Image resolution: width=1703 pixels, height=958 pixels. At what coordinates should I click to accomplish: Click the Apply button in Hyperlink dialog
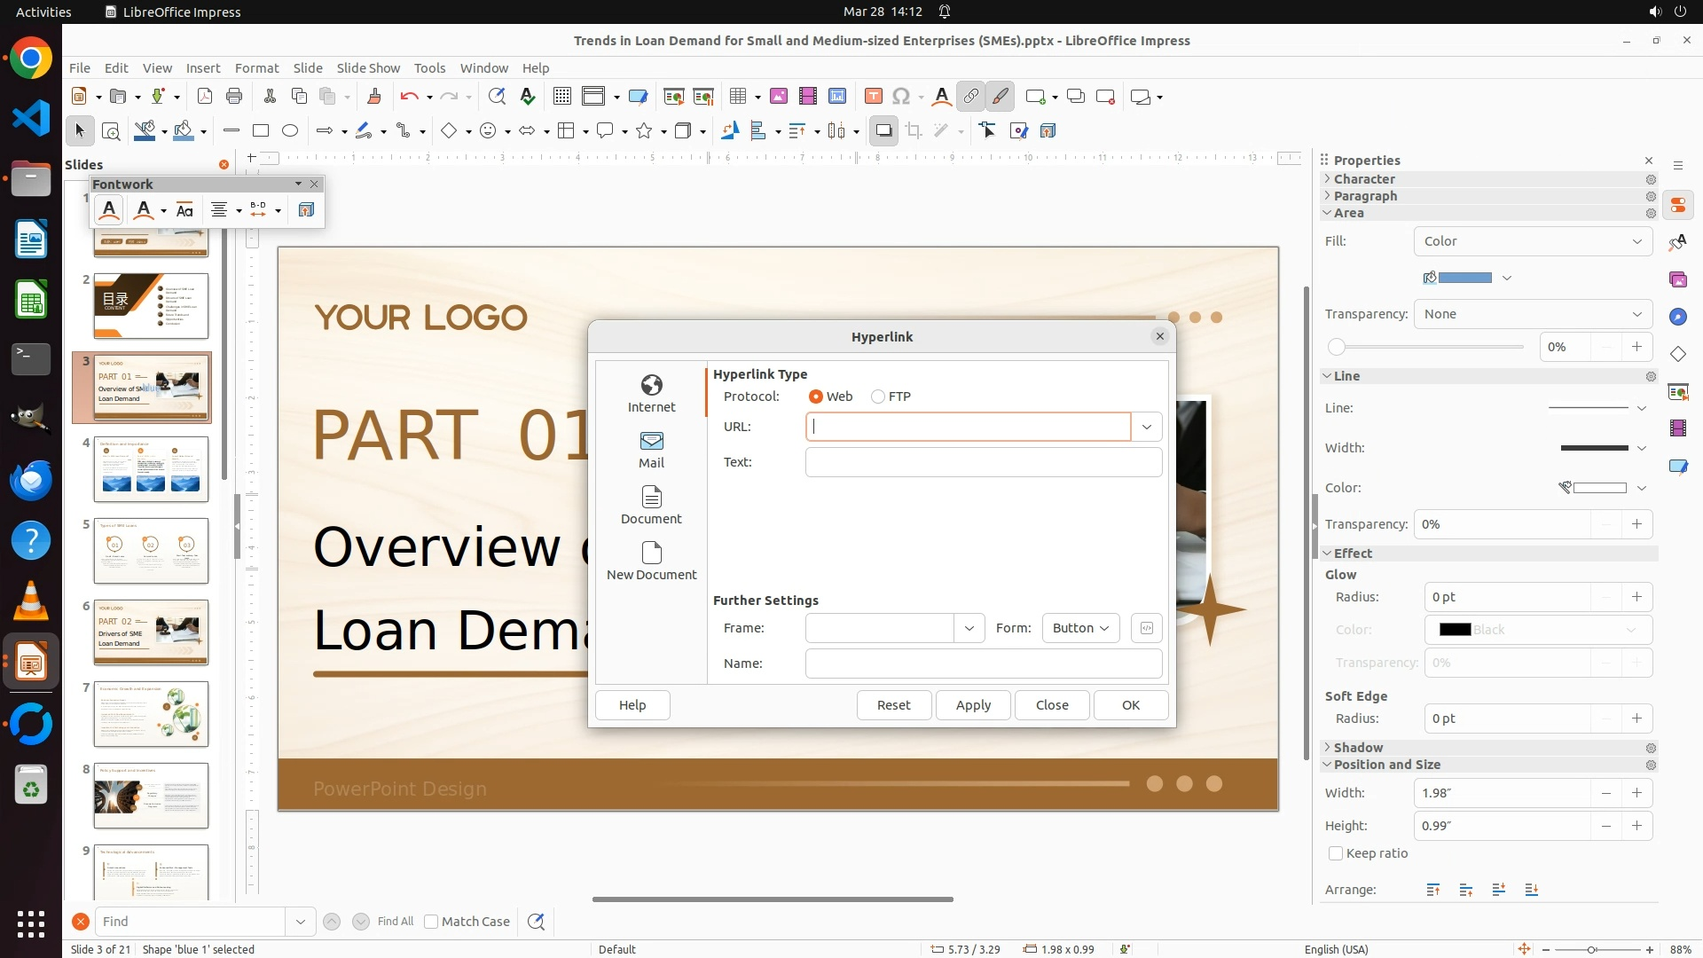pos(973,705)
